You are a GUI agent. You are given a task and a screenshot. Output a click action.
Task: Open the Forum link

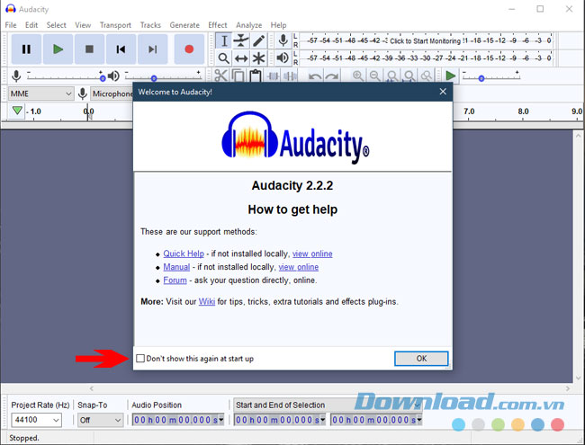click(175, 280)
